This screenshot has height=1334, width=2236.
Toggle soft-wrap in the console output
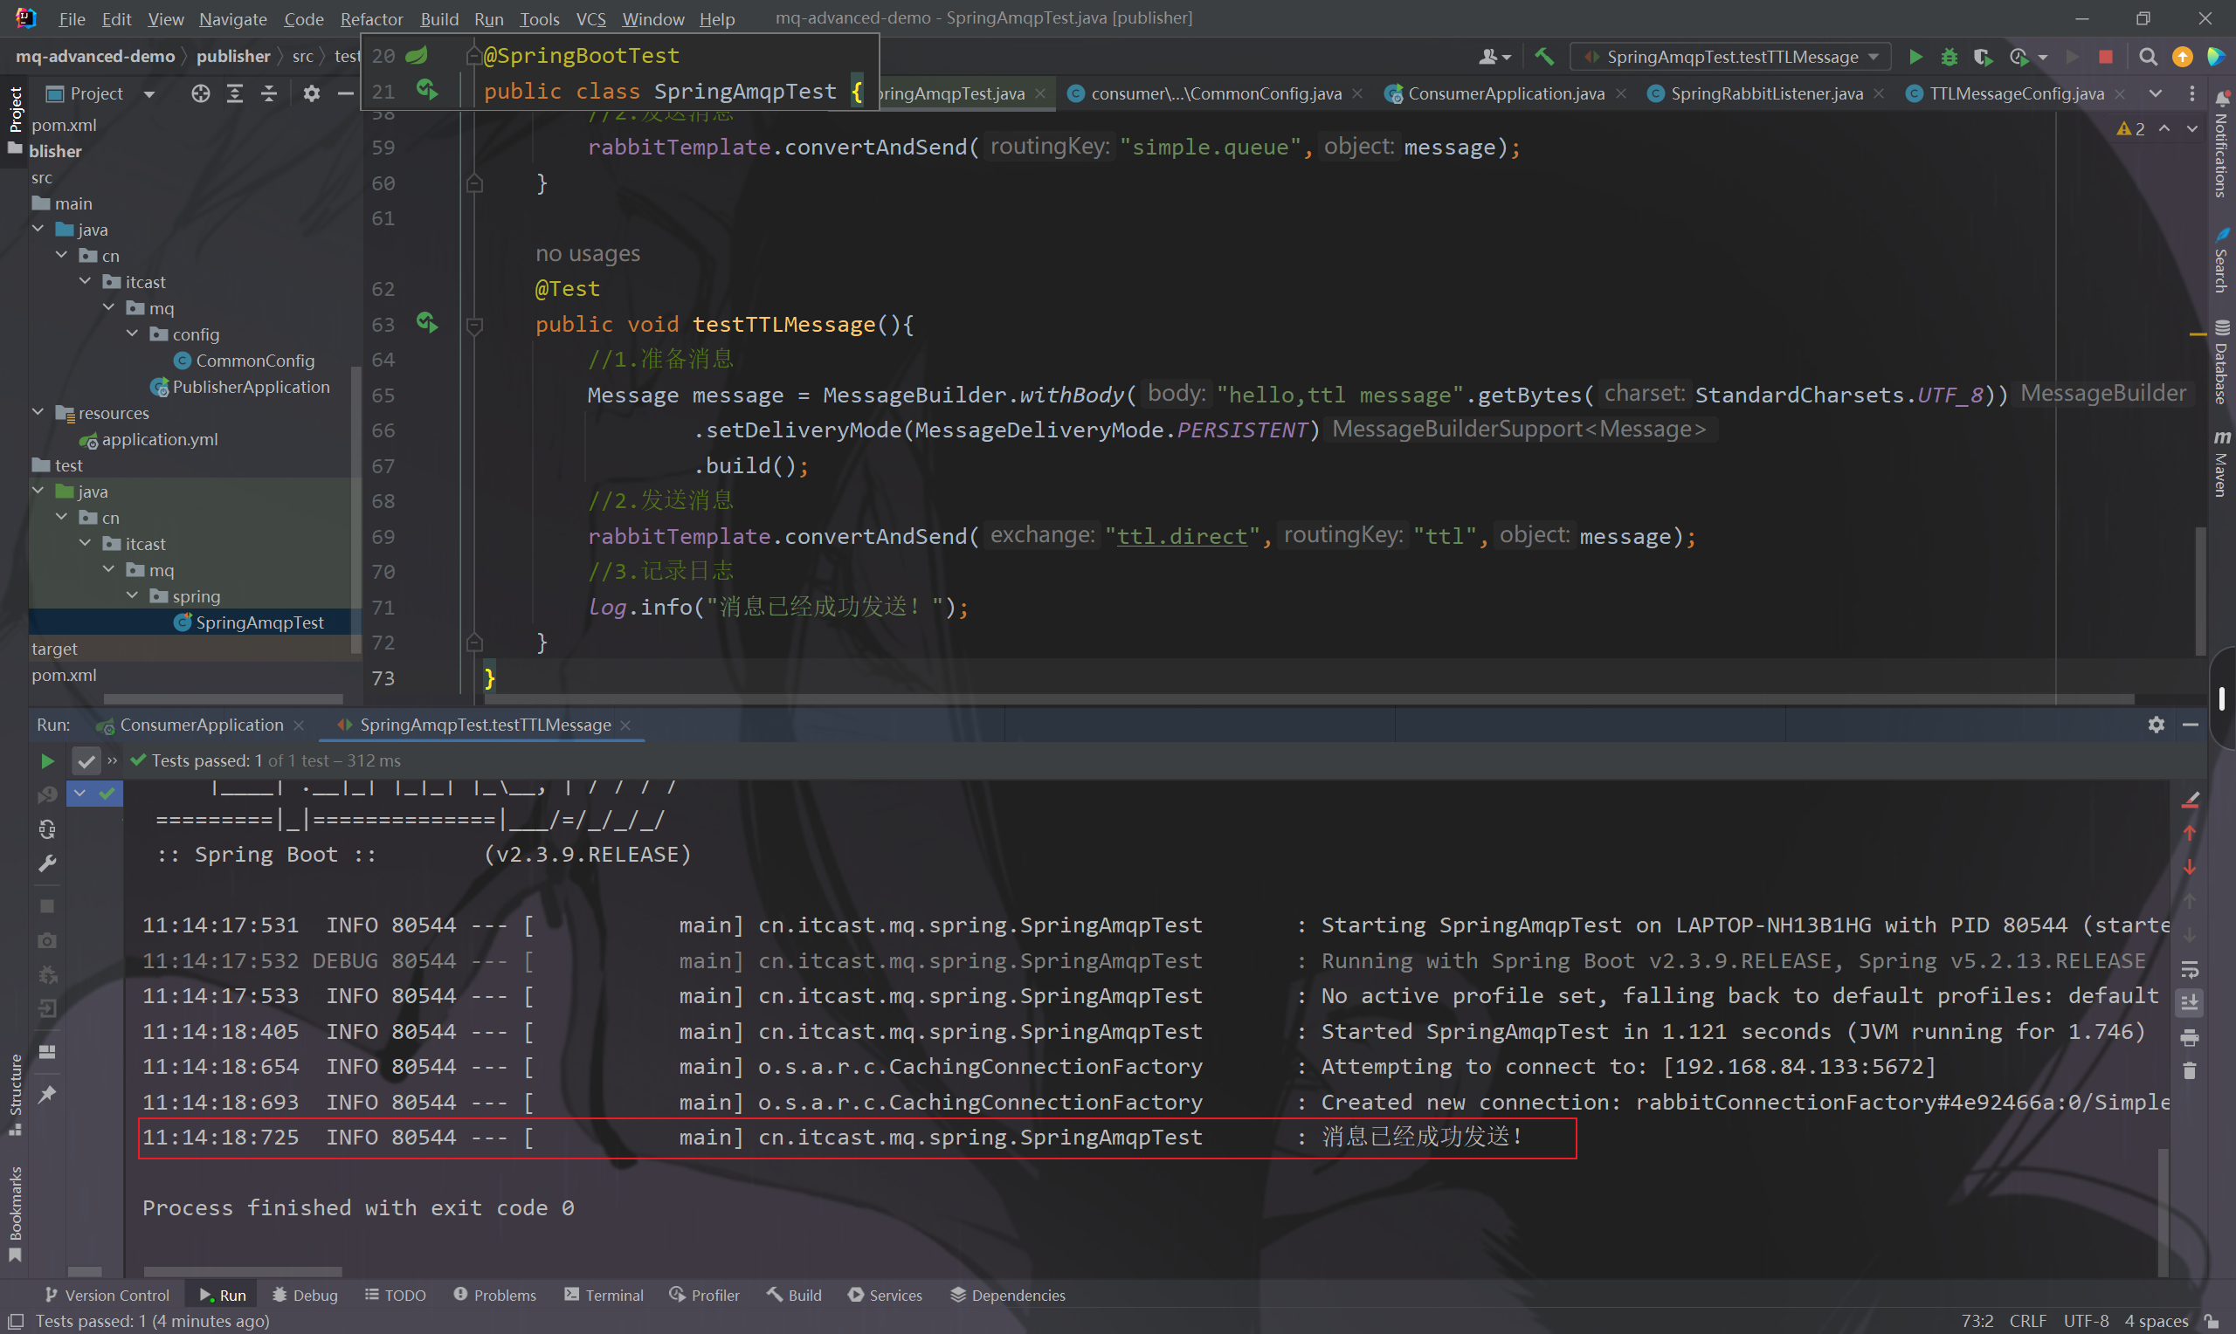pos(2189,969)
